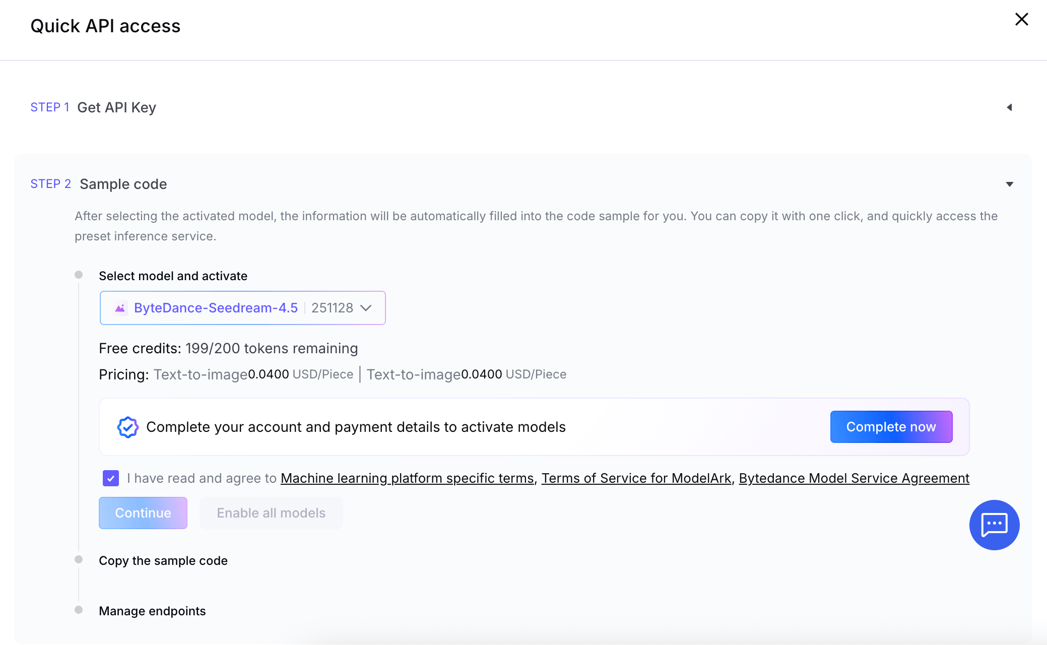The image size is (1047, 645).
Task: Click the Seedream model image icon
Action: [x=120, y=308]
